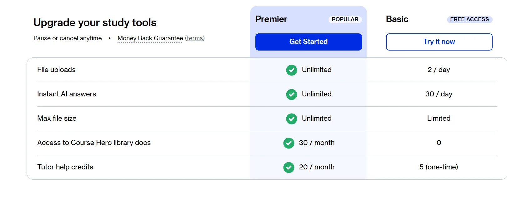Click the green checkmark for Instant AI answers
507x219 pixels.
pyautogui.click(x=291, y=95)
